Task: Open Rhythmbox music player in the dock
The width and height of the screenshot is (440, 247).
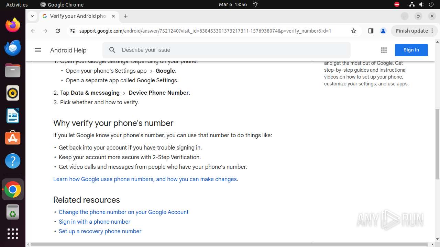Action: click(x=13, y=93)
